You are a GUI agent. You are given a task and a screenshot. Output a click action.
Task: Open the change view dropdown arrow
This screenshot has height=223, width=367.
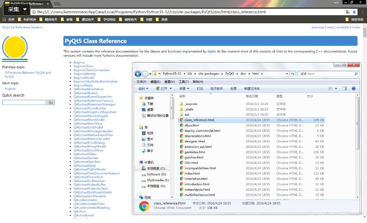(336, 89)
